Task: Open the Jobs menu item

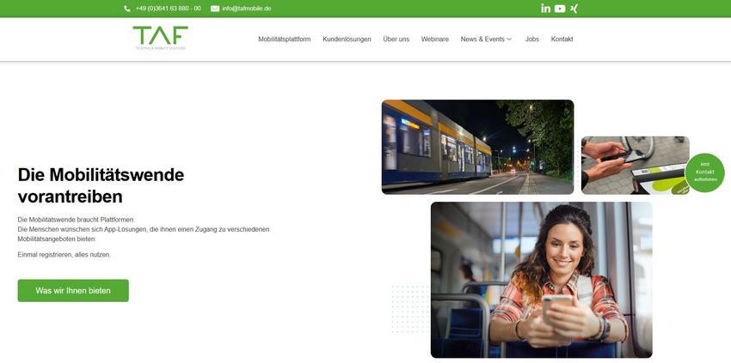Action: [x=532, y=39]
